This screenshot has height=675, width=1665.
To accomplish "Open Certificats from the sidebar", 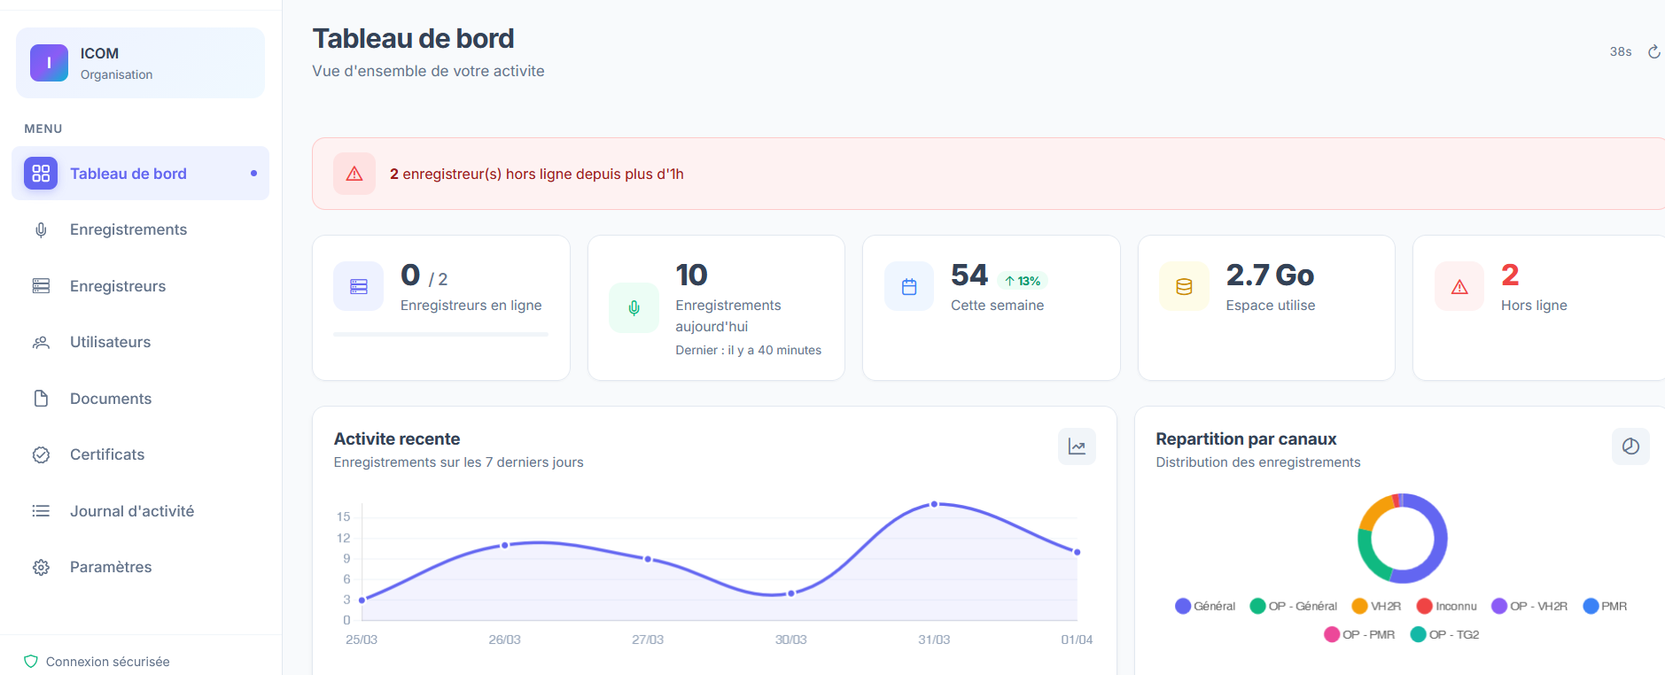I will tap(107, 454).
